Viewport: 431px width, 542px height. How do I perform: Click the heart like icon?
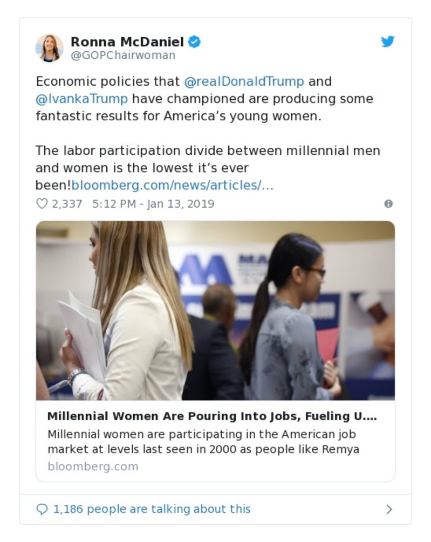pyautogui.click(x=42, y=204)
